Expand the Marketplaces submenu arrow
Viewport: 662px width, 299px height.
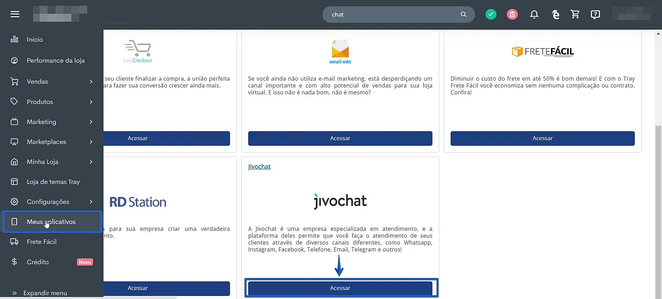(91, 142)
